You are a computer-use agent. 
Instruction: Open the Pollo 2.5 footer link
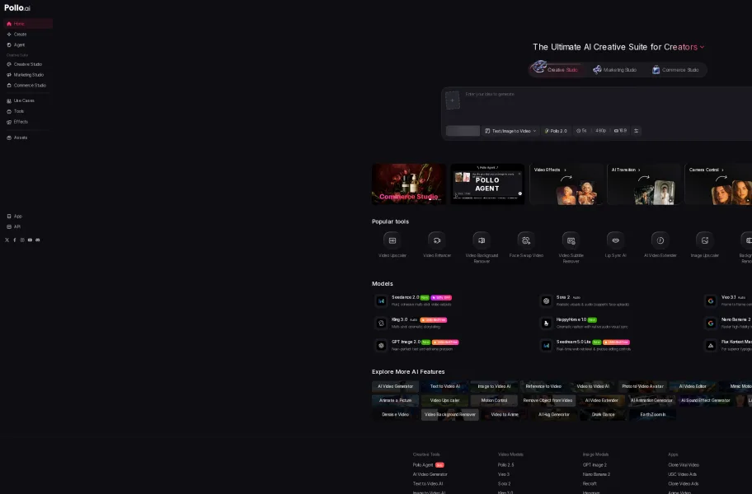506,465
